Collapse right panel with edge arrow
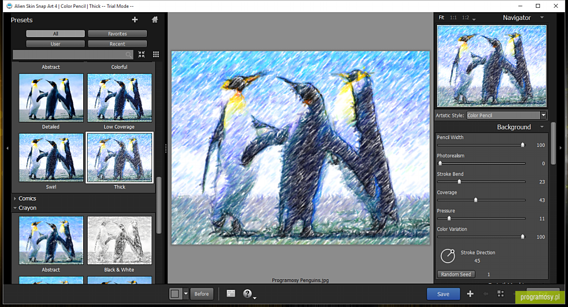The width and height of the screenshot is (568, 307). (x=560, y=148)
